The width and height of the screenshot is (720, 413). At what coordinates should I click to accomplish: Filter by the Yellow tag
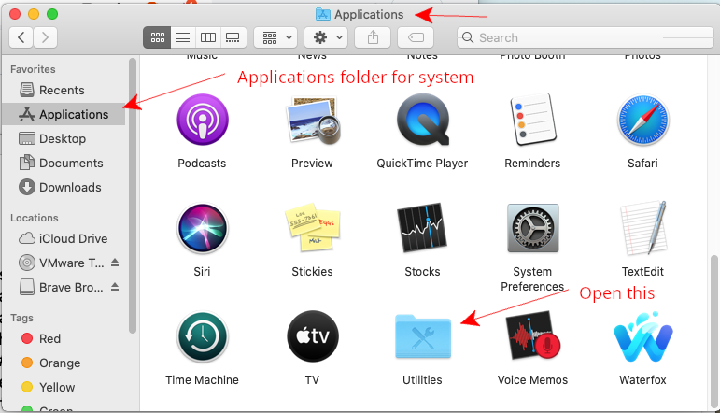pyautogui.click(x=64, y=387)
